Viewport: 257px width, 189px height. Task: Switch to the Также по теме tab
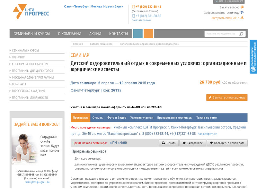pyautogui.click(x=207, y=118)
